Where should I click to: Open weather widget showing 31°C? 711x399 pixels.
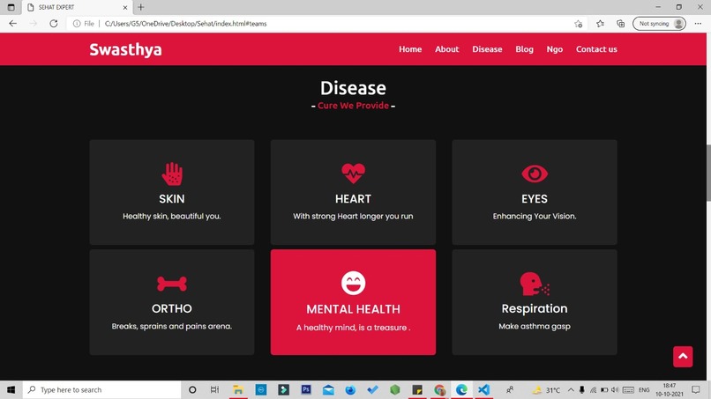tap(546, 389)
